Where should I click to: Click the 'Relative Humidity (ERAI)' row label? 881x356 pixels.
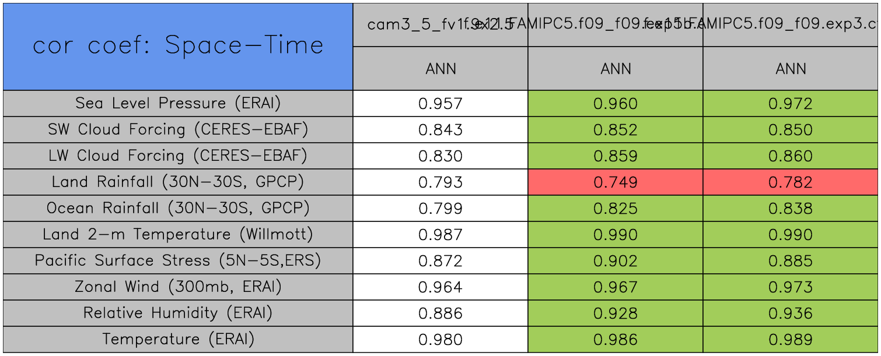click(178, 313)
